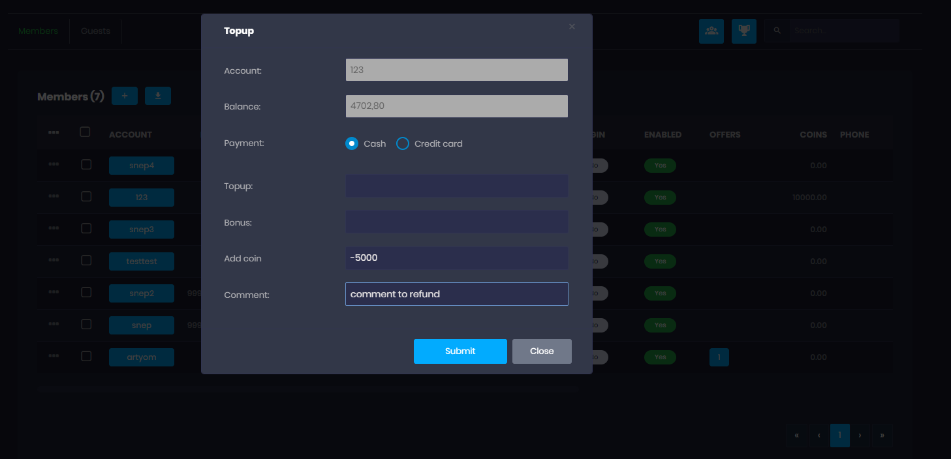The image size is (951, 459).
Task: Click into the Topup amount field
Action: [456, 186]
